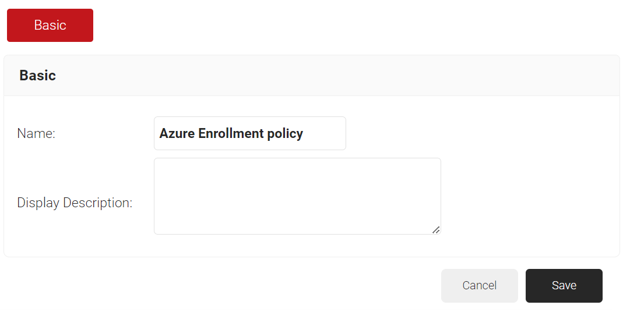
Task: Click the word policy in Name field
Action: [x=285, y=133]
